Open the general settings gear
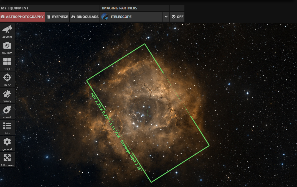 tap(7, 144)
